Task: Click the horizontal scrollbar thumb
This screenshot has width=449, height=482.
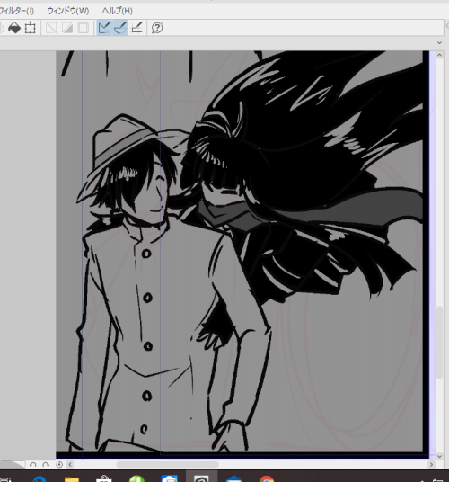Action: pyautogui.click(x=168, y=464)
